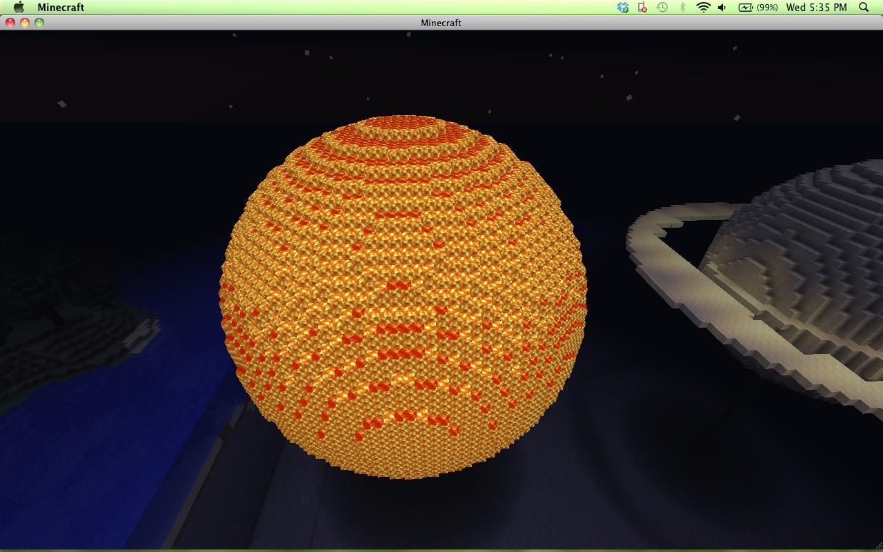Open the Bluetooth menu bar icon
The height and width of the screenshot is (552, 883).
point(681,8)
